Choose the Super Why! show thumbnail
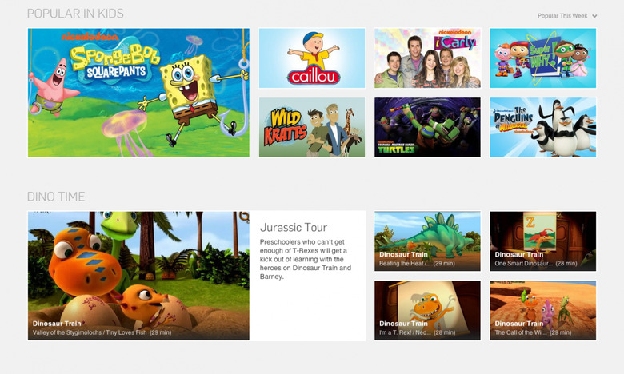 click(543, 58)
